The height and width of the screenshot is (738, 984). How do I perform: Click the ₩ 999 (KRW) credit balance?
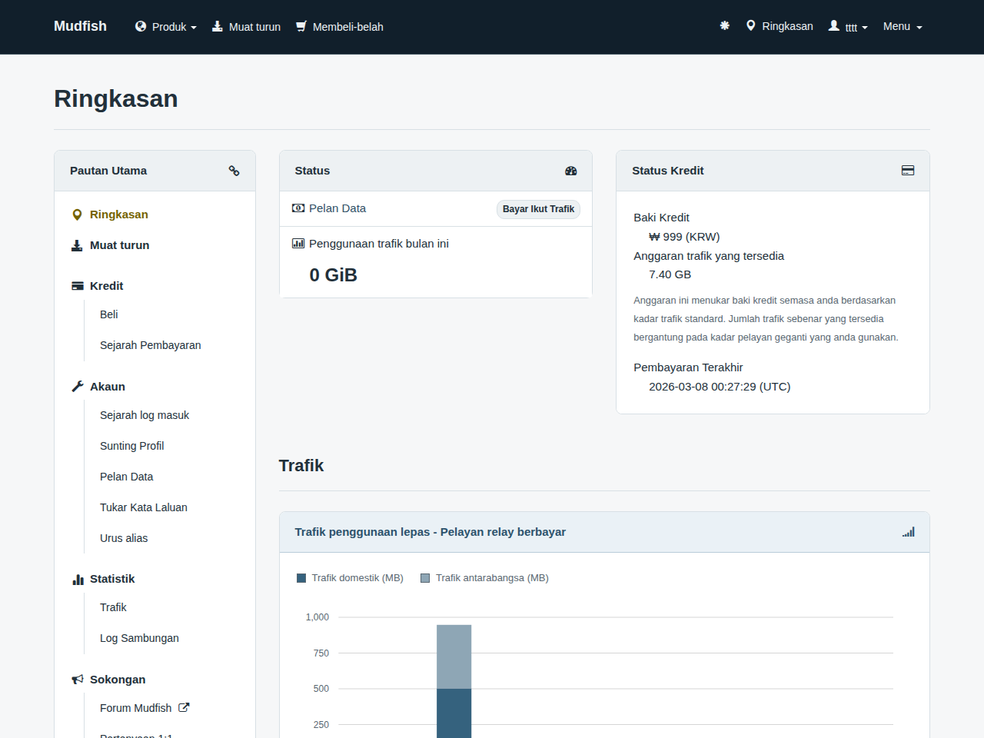pyautogui.click(x=684, y=237)
